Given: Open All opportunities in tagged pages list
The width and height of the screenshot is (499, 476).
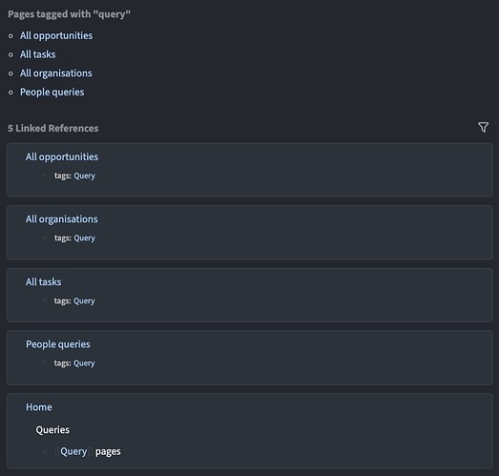Looking at the screenshot, I should click(56, 35).
